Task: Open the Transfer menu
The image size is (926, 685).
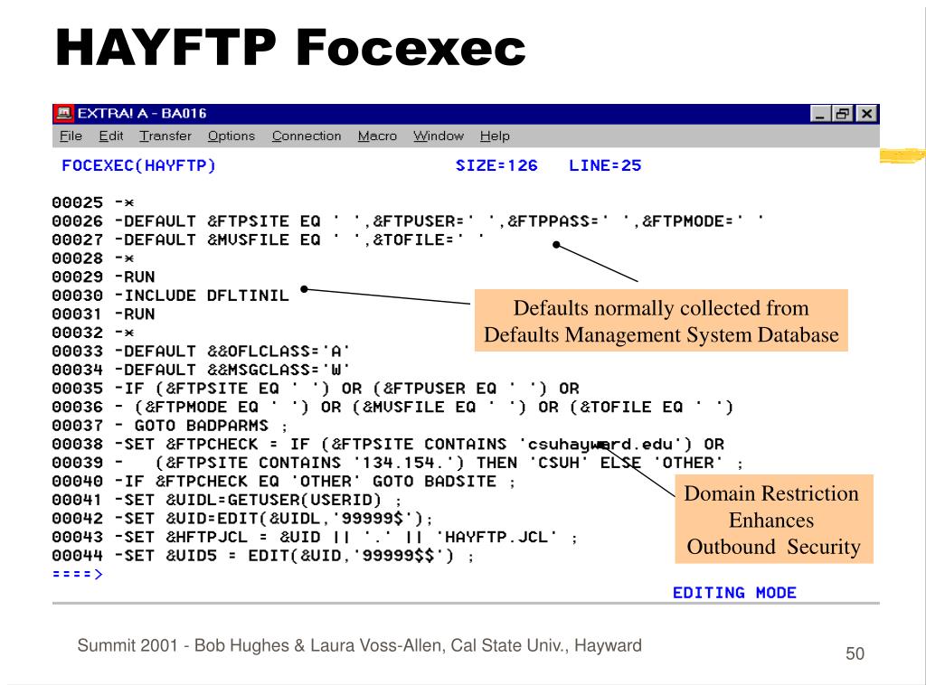Action: tap(165, 136)
